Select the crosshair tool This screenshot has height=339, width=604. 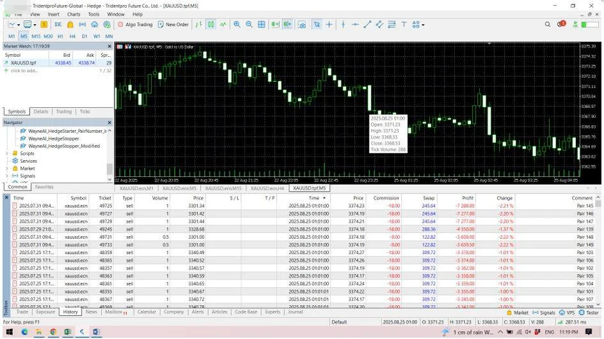click(x=329, y=24)
